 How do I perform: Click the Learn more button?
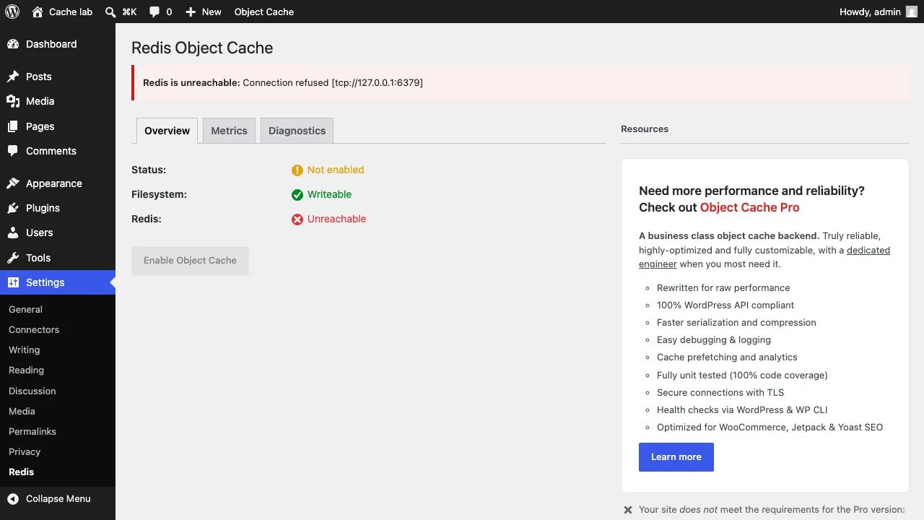pos(676,457)
